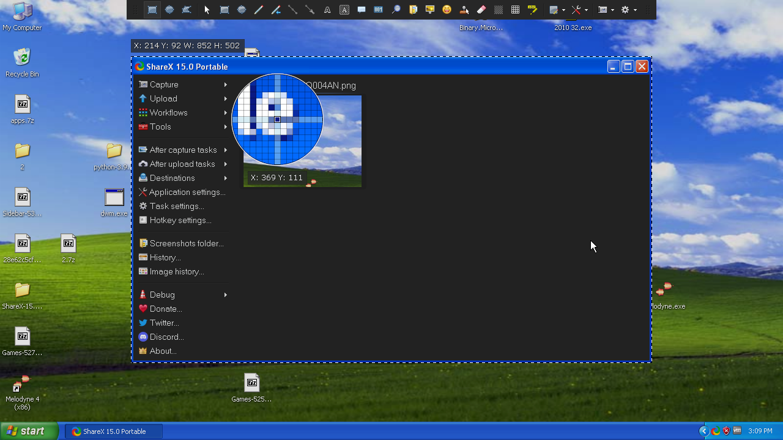Expand the Debug submenu

pyautogui.click(x=183, y=295)
